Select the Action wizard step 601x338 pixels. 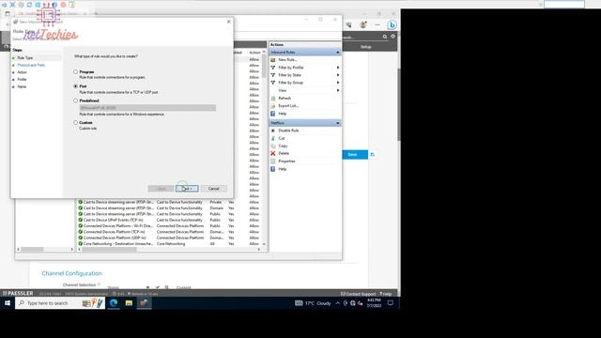coord(23,72)
